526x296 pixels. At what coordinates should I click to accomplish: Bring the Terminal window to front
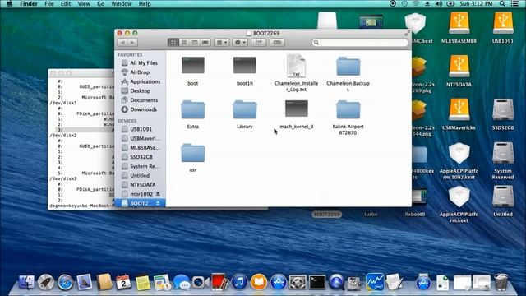point(81,139)
